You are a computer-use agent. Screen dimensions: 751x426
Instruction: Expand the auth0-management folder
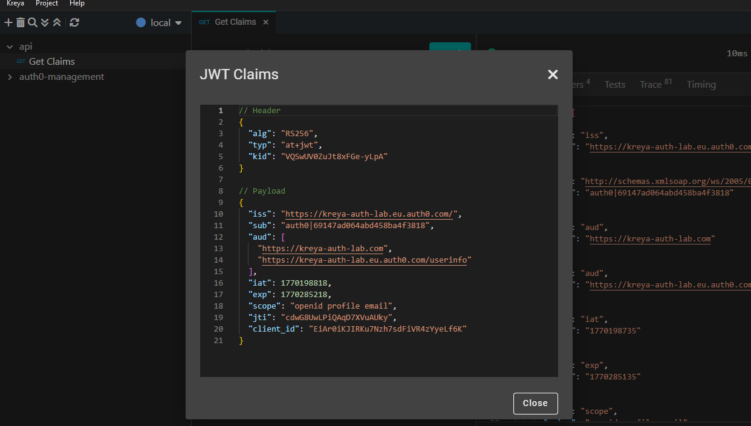pos(10,77)
